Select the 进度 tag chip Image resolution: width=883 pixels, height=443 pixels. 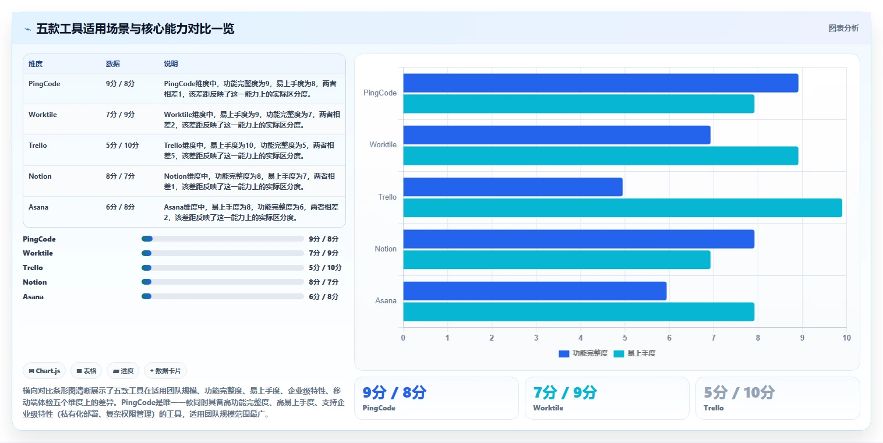tap(123, 371)
